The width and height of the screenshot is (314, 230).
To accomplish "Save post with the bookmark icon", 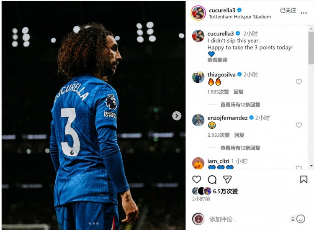I will pos(304,179).
